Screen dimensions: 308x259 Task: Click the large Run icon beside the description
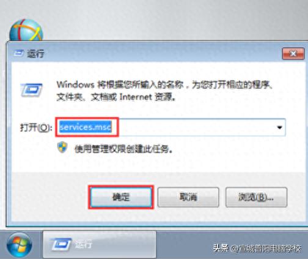(32, 90)
